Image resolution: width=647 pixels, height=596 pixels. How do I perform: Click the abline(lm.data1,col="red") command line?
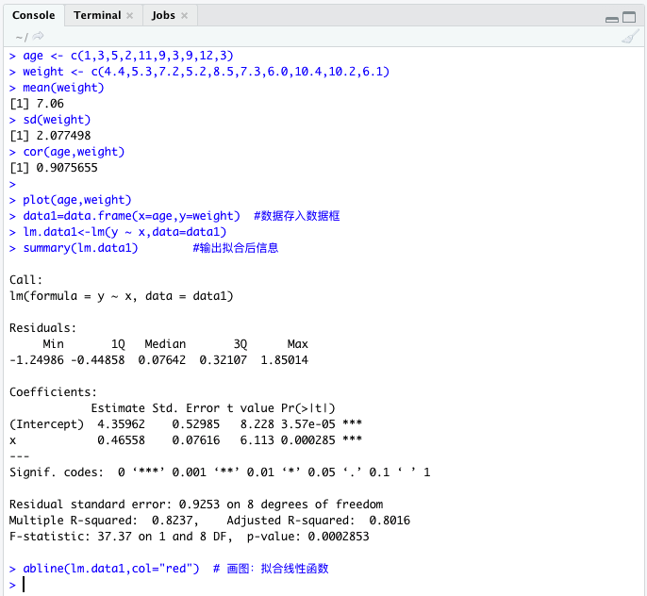pyautogui.click(x=111, y=569)
